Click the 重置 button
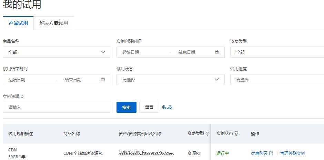This screenshot has width=324, height=160. tap(149, 107)
